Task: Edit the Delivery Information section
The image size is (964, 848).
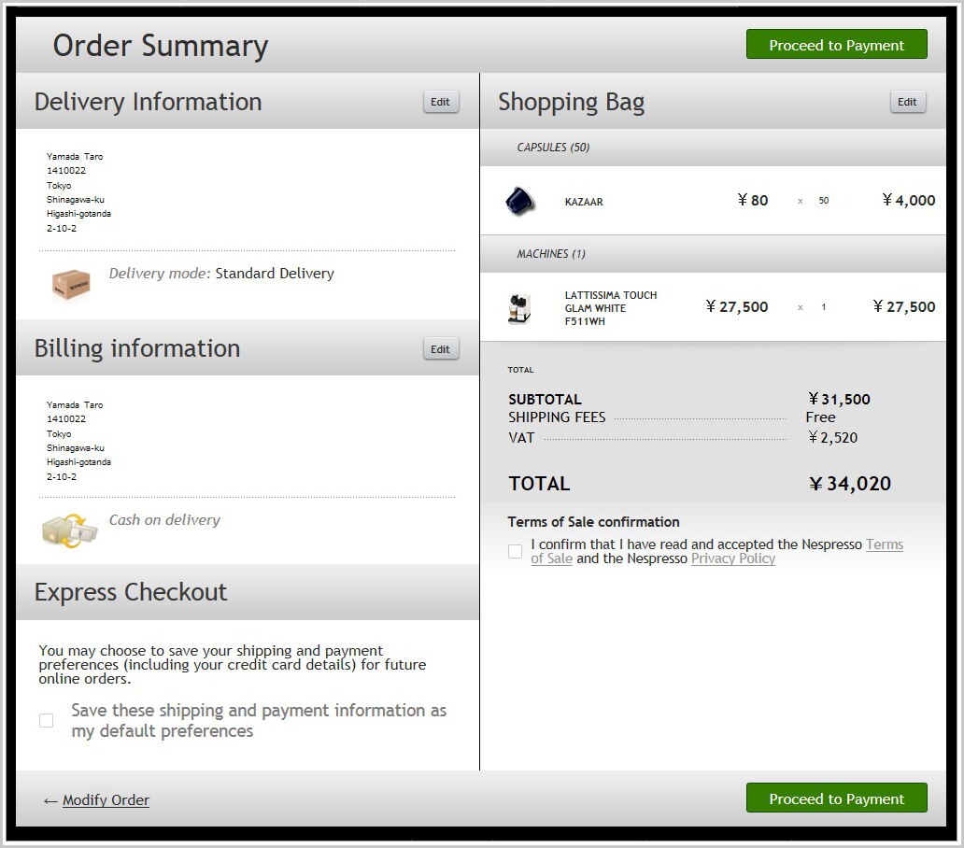Action: pos(441,102)
